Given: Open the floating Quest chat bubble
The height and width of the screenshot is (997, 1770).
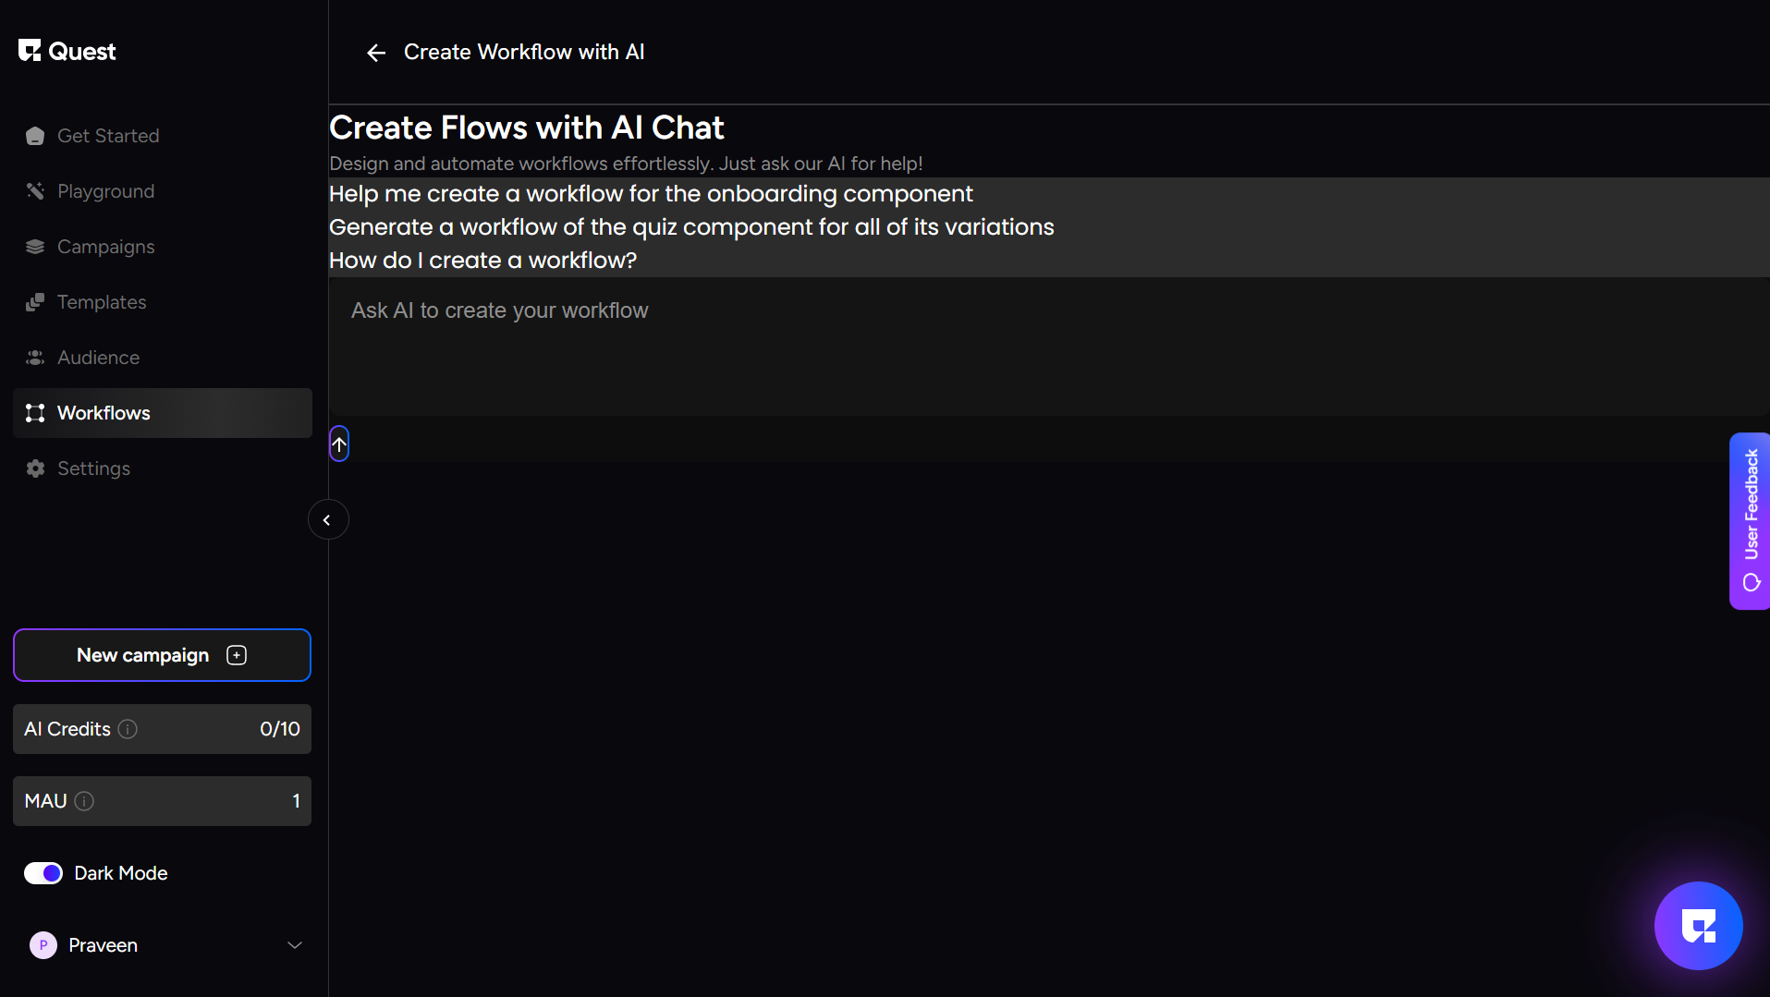Looking at the screenshot, I should pos(1698,926).
